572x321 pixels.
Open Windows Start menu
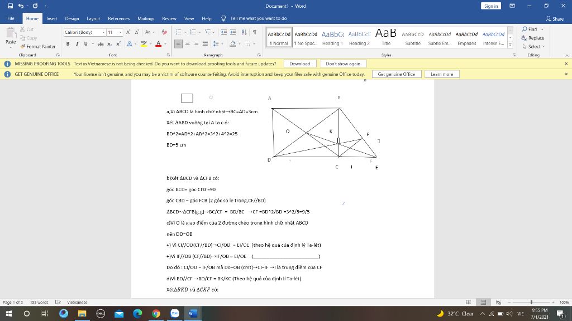pos(9,313)
